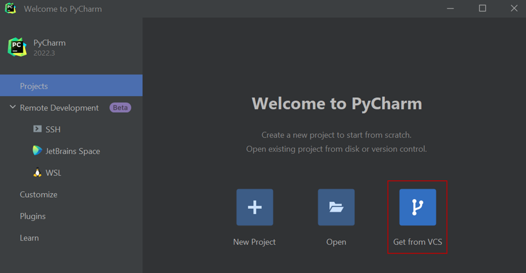Image resolution: width=526 pixels, height=273 pixels.
Task: Click the Beta badge
Action: point(120,107)
